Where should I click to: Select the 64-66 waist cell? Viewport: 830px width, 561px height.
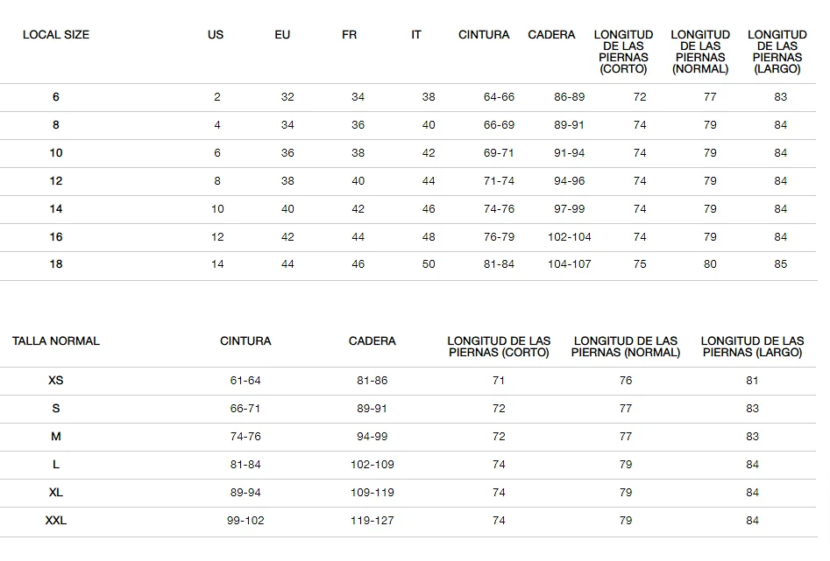tap(499, 97)
